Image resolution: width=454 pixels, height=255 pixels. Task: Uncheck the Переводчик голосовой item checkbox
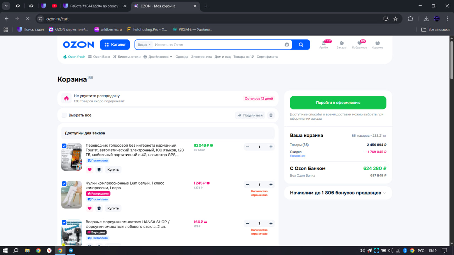[64, 146]
